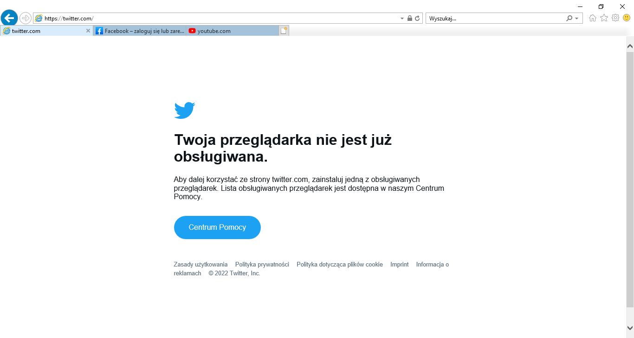Open the Tools gear icon
Viewport: 634px width, 338px height.
click(615, 18)
